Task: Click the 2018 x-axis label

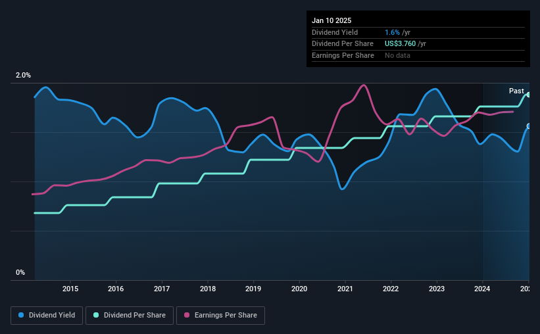Action: pyautogui.click(x=208, y=289)
